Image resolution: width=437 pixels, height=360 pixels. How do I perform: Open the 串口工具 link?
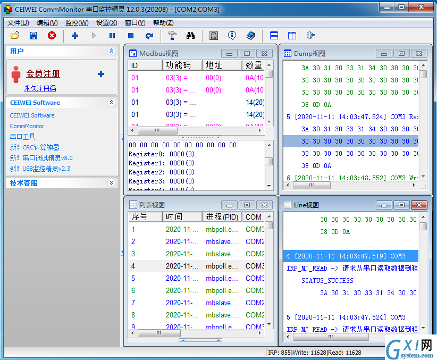point(22,137)
